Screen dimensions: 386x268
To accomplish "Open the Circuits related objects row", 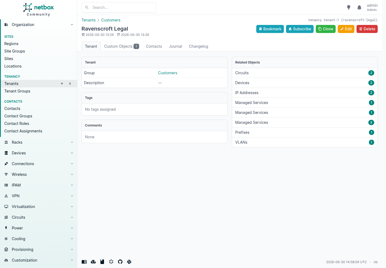I will (305, 73).
